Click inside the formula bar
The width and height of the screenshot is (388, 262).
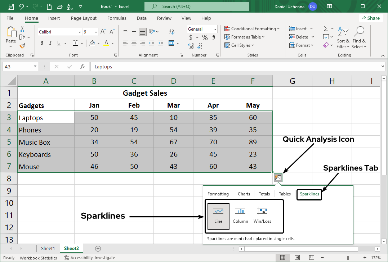coord(216,66)
